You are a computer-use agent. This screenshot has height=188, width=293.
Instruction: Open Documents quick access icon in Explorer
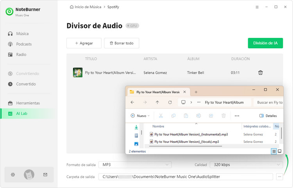point(136,136)
